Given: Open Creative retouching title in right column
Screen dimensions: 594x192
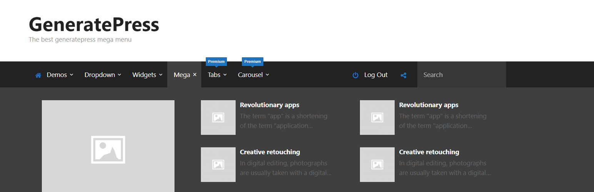Looking at the screenshot, I should 429,152.
